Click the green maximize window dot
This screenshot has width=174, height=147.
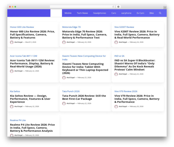click(x=15, y=7)
